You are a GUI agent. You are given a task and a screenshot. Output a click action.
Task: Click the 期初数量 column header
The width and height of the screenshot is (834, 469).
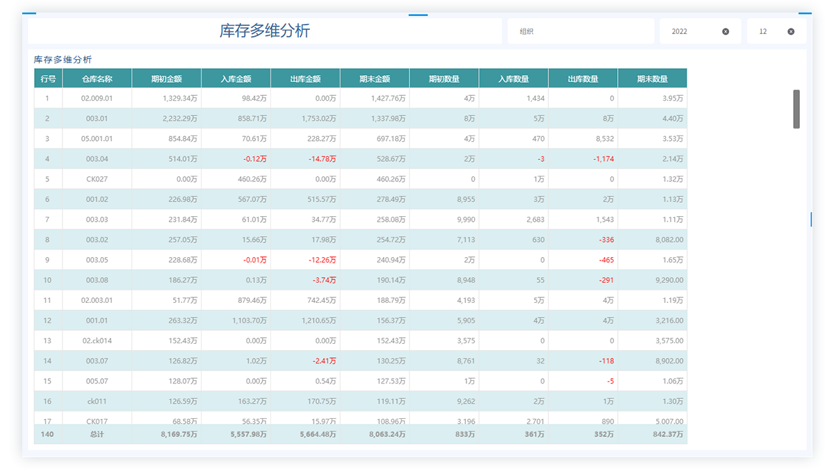pyautogui.click(x=444, y=79)
